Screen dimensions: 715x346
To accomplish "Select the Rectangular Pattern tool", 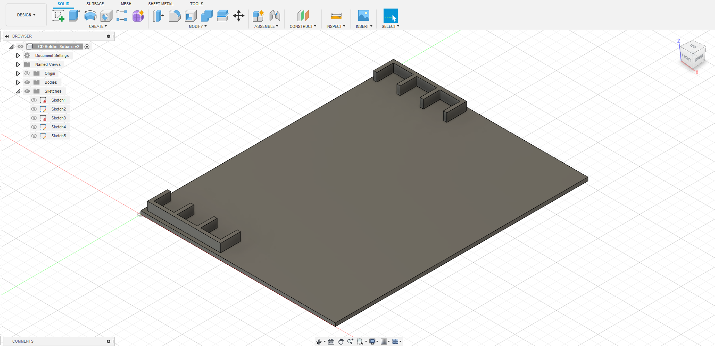I will tap(122, 16).
